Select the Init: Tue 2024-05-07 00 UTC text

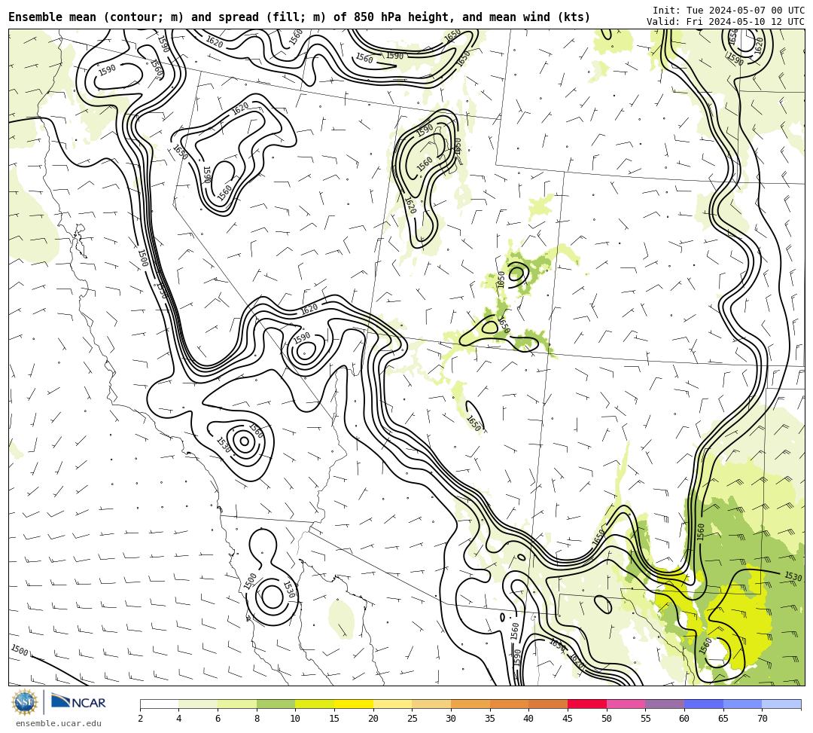coord(729,11)
